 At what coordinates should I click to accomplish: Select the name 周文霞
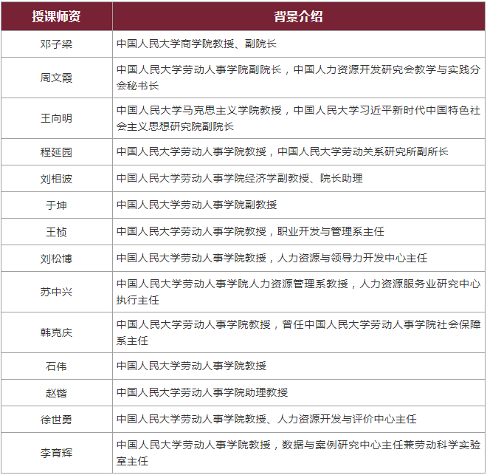click(56, 78)
